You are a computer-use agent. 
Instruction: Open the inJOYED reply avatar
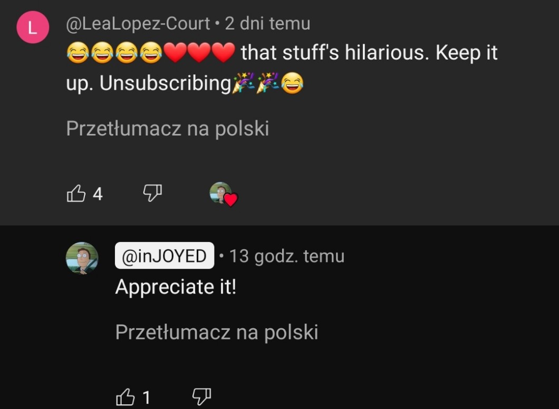point(82,258)
